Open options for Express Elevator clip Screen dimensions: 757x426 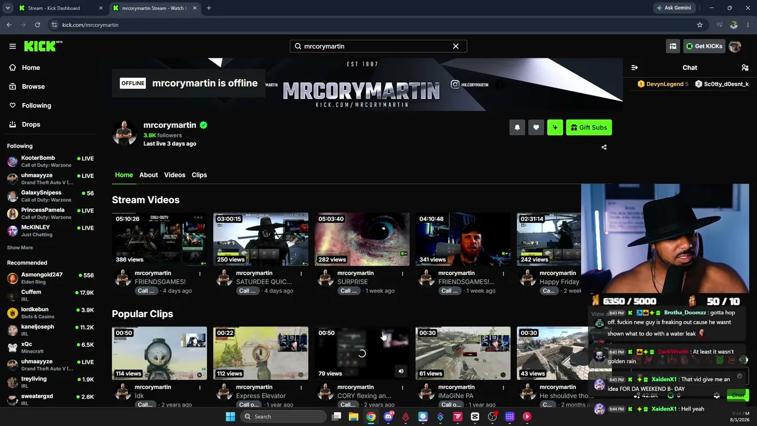[301, 388]
